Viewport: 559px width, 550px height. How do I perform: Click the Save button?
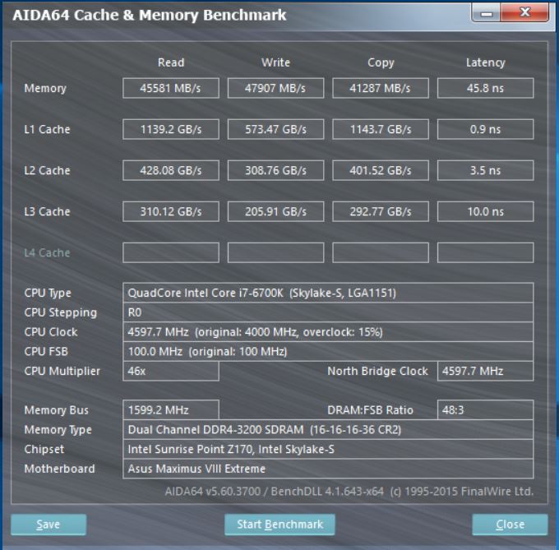pyautogui.click(x=48, y=525)
